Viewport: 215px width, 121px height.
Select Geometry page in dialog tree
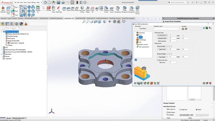[x=142, y=33]
